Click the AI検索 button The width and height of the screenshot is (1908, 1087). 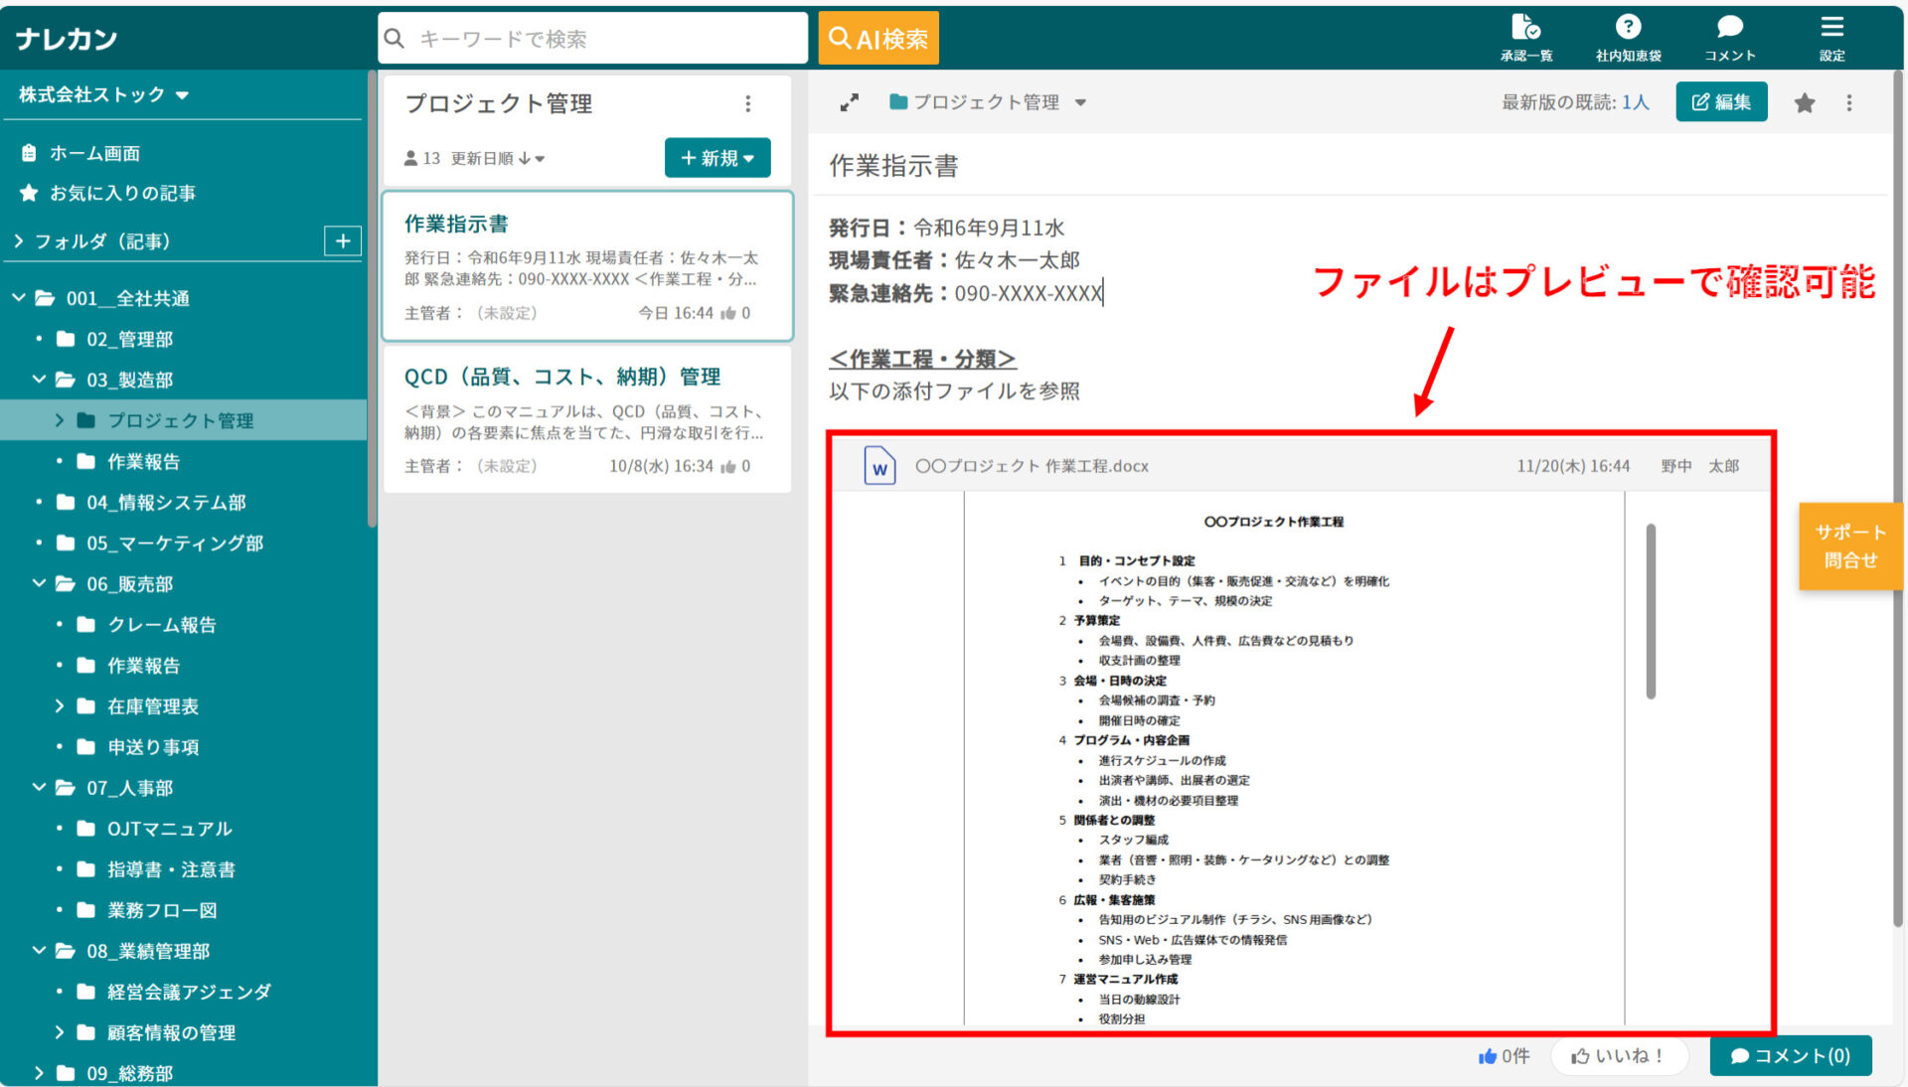pyautogui.click(x=877, y=37)
